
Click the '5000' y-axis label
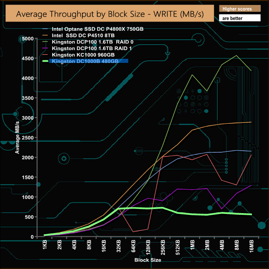[28, 38]
